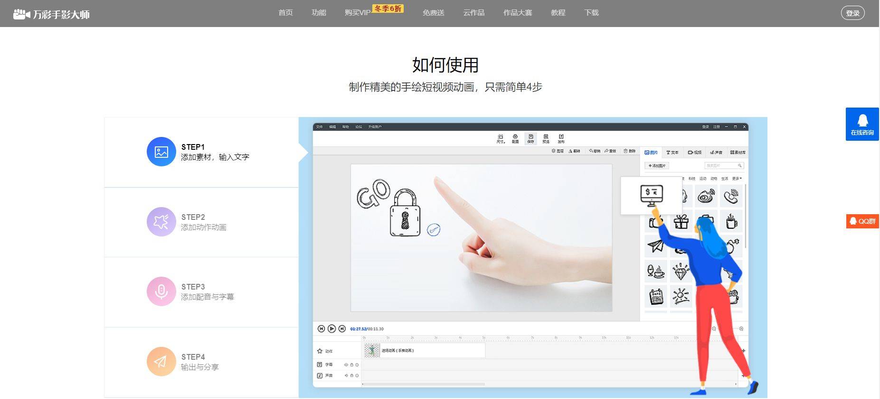Click the QQ群 orange side button
880x399 pixels.
coord(862,221)
